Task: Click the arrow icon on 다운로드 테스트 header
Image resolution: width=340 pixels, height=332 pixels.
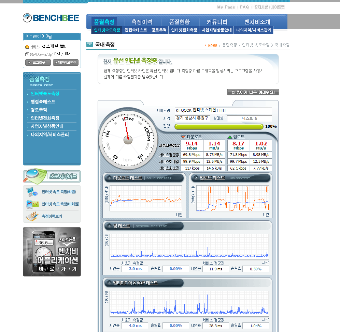Action: (110, 177)
